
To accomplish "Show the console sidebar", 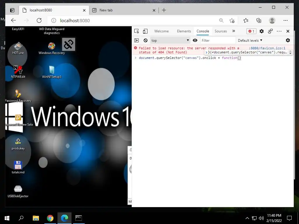I will 137,40.
